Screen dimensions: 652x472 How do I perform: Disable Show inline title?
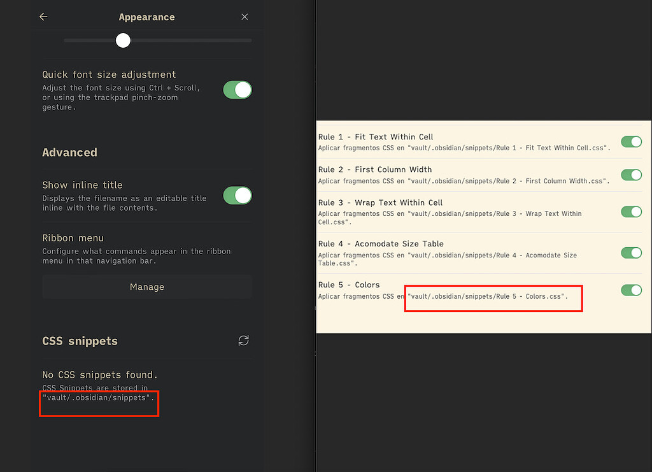coord(237,196)
